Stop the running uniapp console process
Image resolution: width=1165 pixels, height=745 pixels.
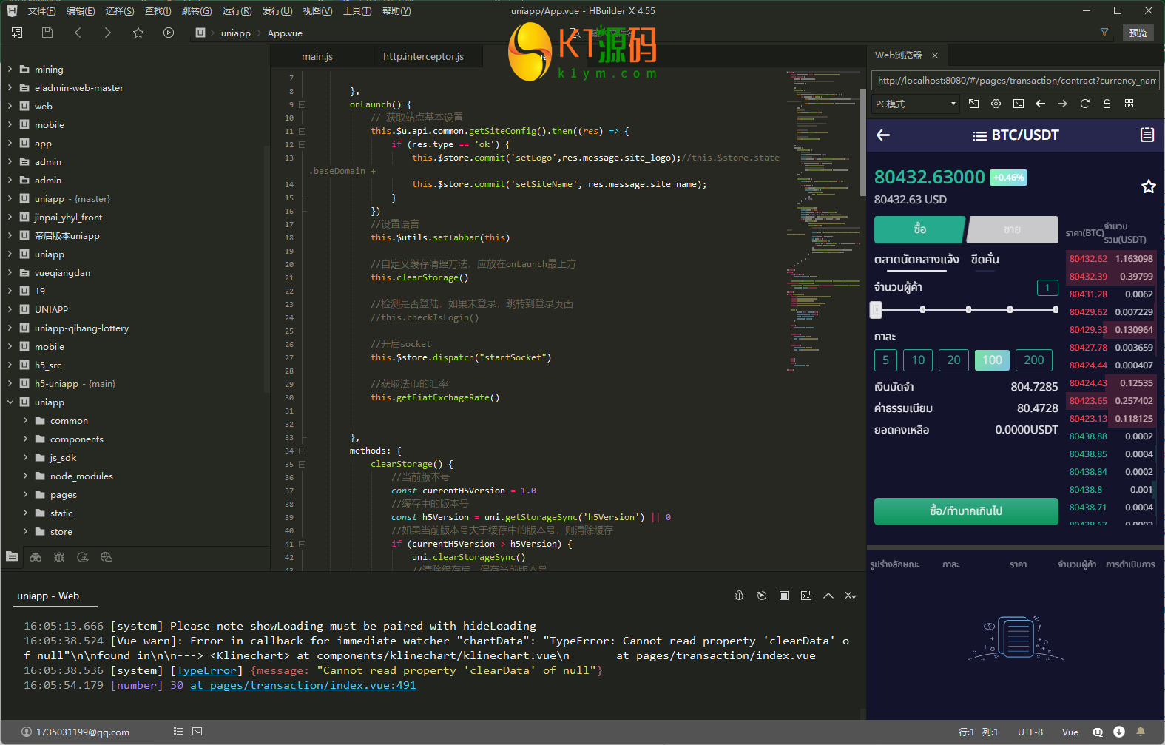(784, 596)
